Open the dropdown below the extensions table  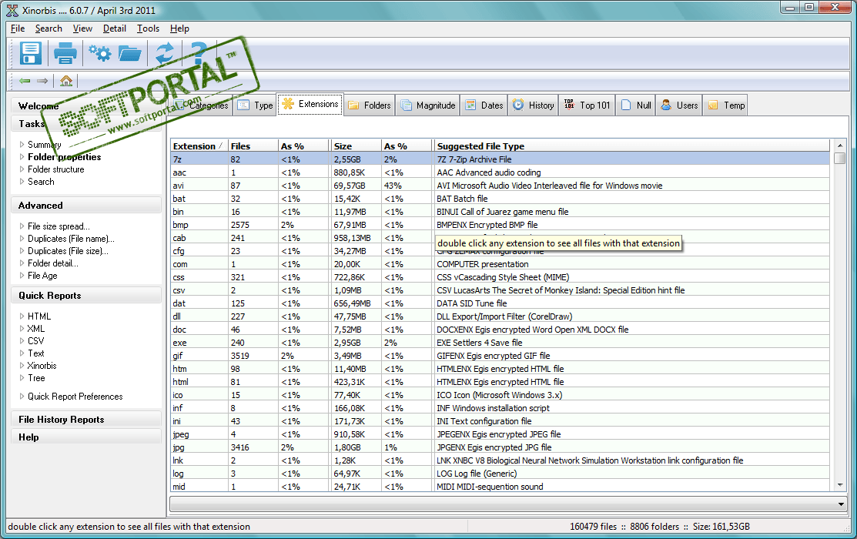coord(841,504)
